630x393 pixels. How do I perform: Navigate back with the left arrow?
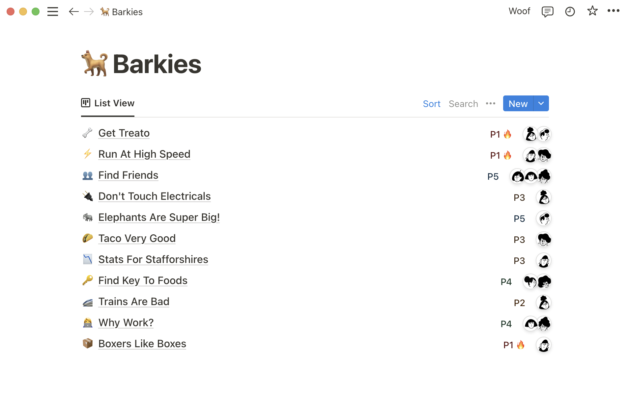point(73,12)
